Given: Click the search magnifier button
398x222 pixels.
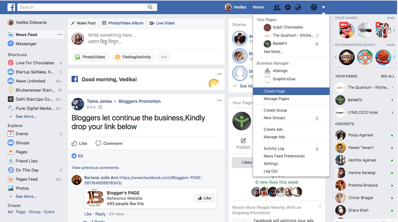Looking at the screenshot, I should (x=150, y=7).
